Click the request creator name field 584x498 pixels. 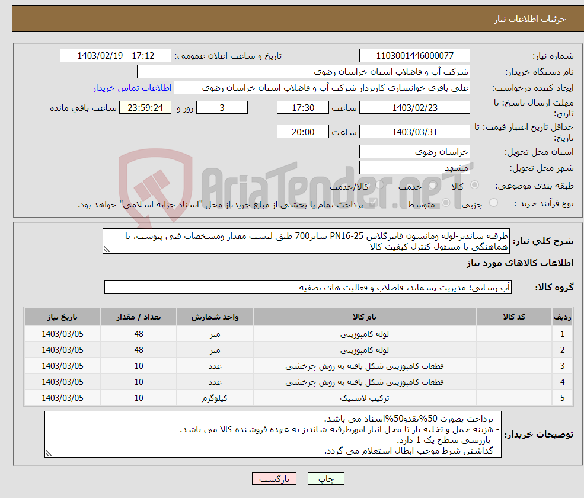tap(322, 88)
